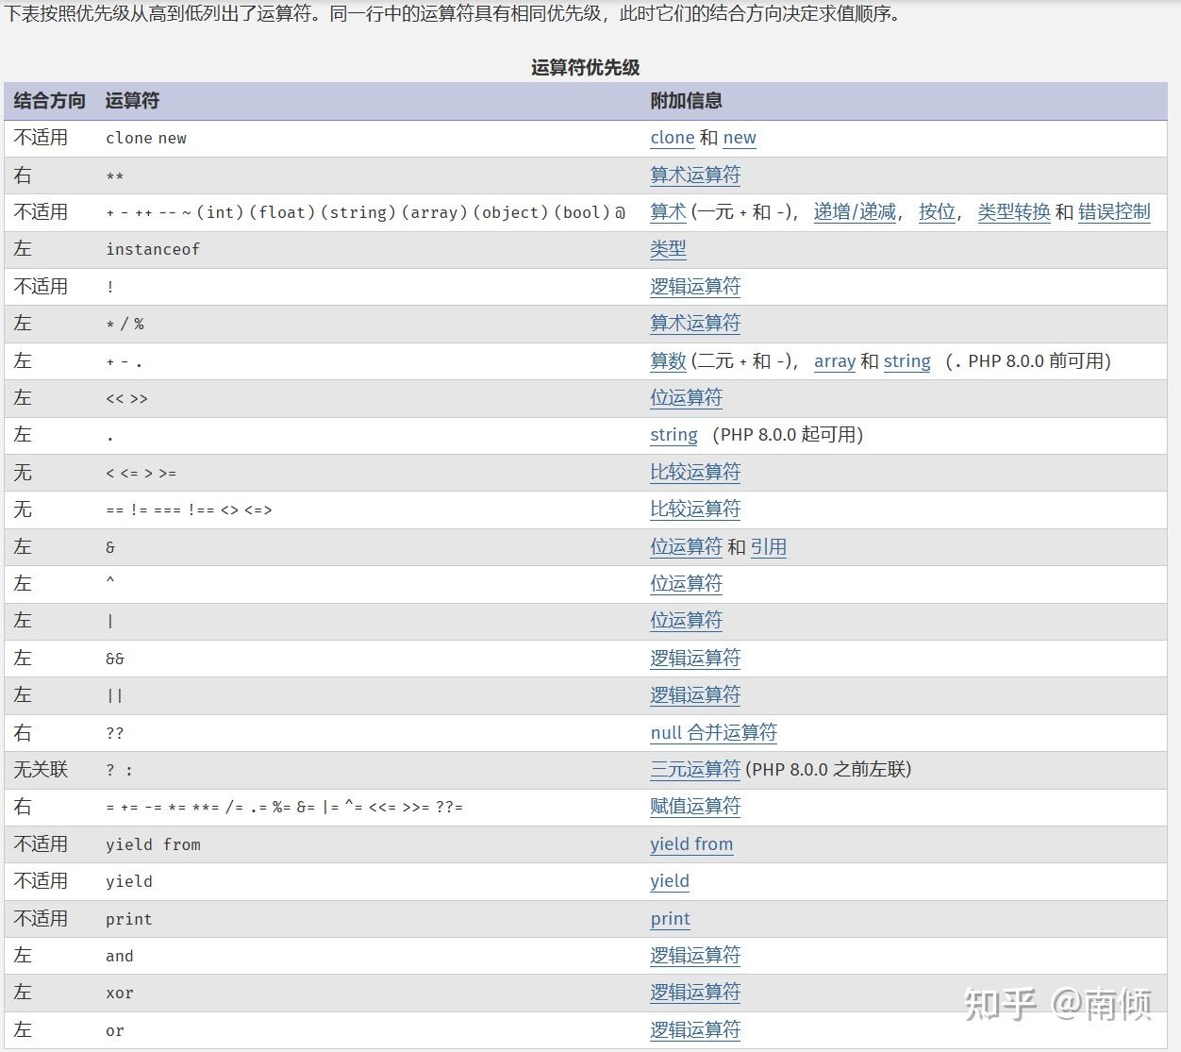Image resolution: width=1181 pixels, height=1052 pixels.
Task: Open the 错误控制 link
Action: click(x=1114, y=212)
